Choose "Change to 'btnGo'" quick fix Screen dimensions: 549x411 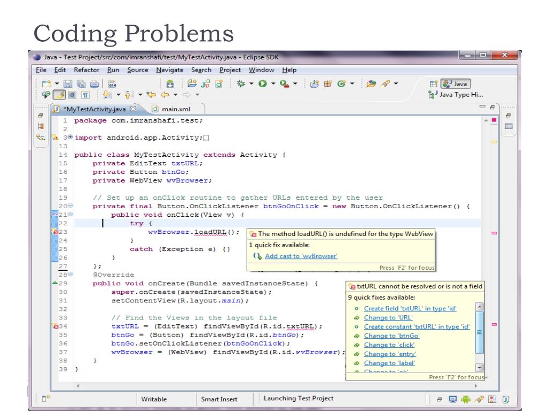pos(391,336)
